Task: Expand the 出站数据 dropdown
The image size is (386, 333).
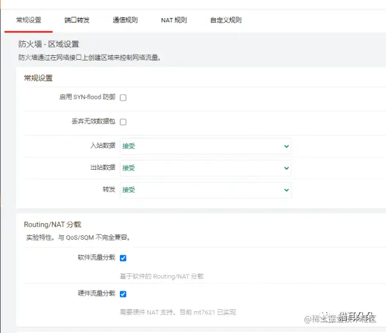Action: pos(206,168)
